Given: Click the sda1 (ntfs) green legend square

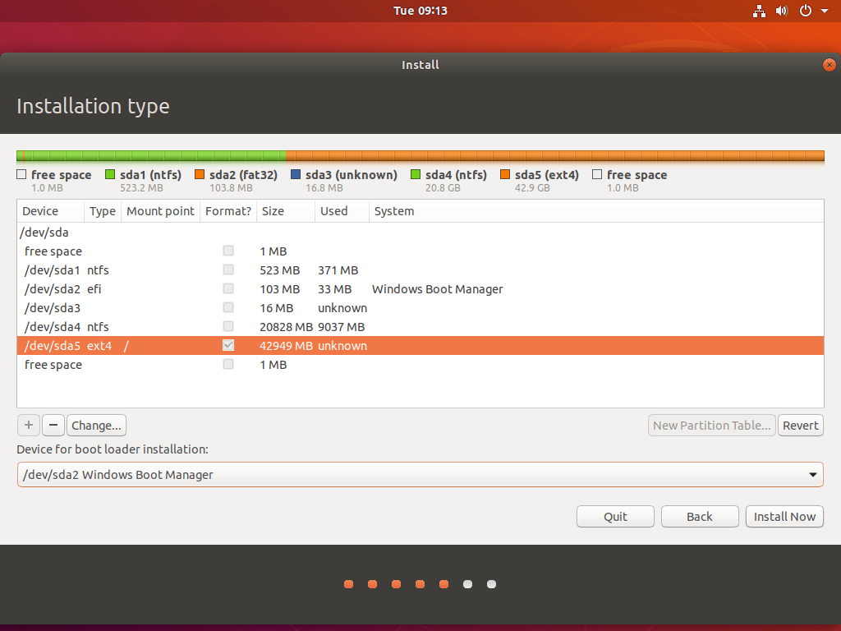Looking at the screenshot, I should [x=110, y=175].
